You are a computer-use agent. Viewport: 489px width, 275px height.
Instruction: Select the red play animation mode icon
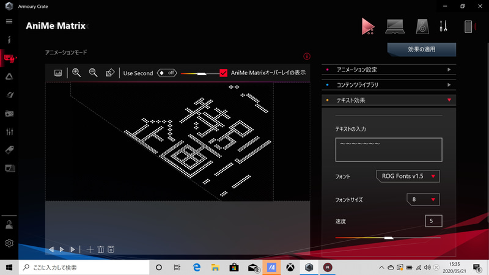coord(368,26)
